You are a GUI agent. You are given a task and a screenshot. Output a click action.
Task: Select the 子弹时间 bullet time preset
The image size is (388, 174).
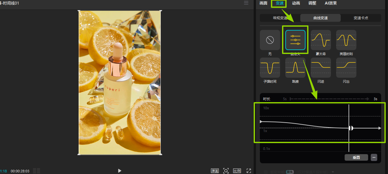click(270, 68)
